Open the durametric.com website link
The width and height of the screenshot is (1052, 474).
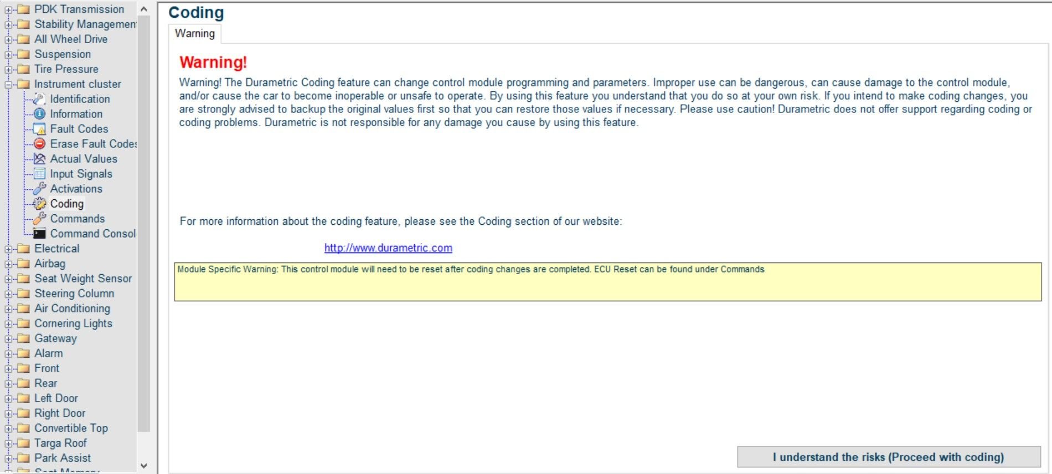tap(388, 248)
